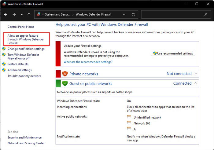Screen dimensions: 214x150
Task: Open Turn Windows Defender Firewall on or off
Action: point(23,57)
